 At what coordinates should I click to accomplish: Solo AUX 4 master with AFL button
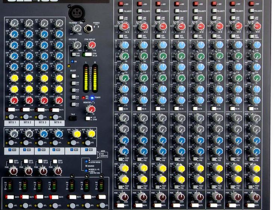(x=55, y=142)
